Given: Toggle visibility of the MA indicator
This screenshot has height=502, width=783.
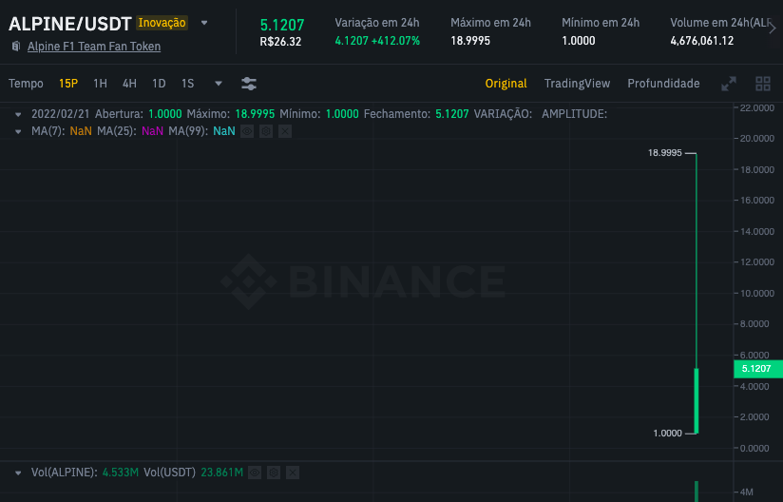Looking at the screenshot, I should [247, 131].
